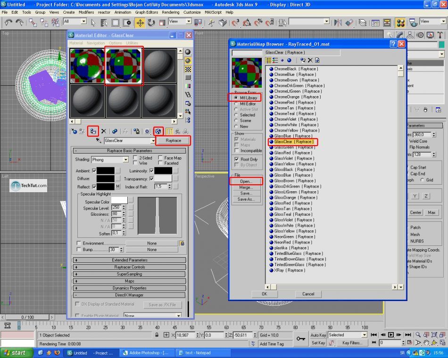The image size is (448, 358).
Task: Switch browser to View List mode
Action: point(269,60)
